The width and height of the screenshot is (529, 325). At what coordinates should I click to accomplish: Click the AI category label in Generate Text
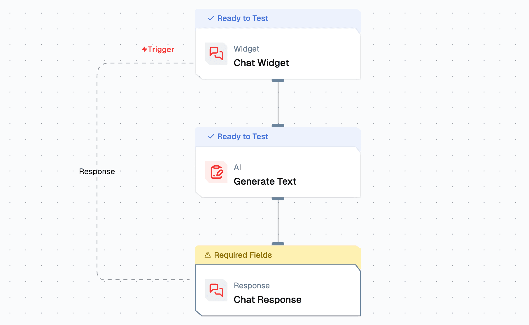pyautogui.click(x=237, y=167)
